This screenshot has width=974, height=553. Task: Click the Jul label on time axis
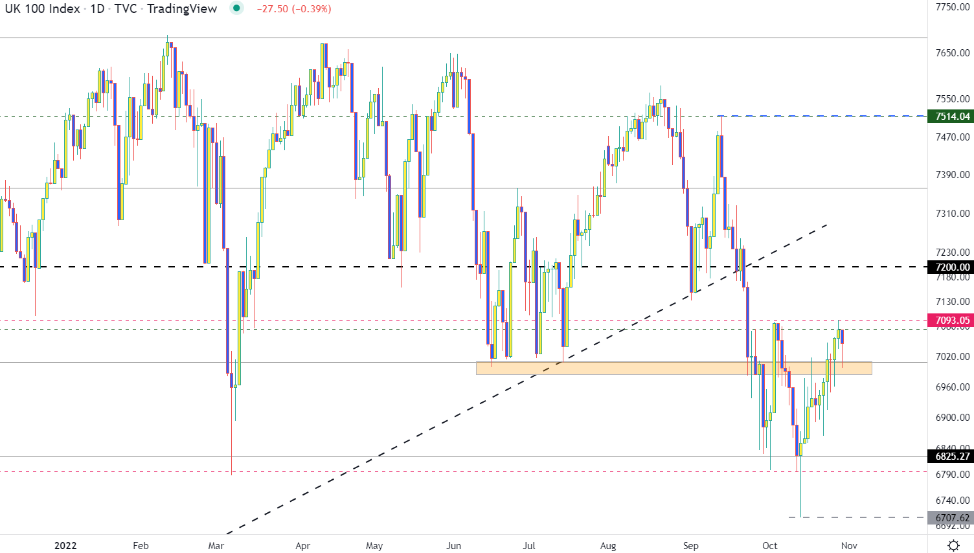click(x=529, y=545)
